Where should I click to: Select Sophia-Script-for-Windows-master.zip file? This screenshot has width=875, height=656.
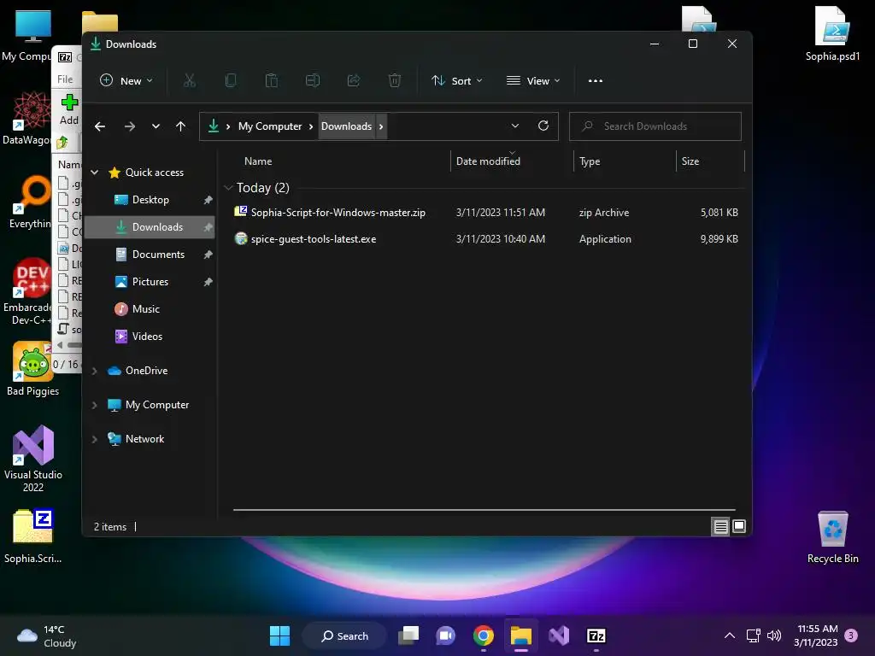tap(484, 213)
